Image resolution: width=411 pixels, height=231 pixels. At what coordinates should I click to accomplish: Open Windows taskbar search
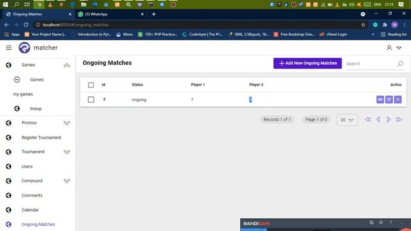point(16,4)
